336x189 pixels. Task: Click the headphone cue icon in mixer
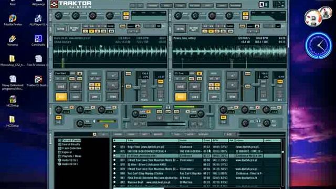point(168,107)
